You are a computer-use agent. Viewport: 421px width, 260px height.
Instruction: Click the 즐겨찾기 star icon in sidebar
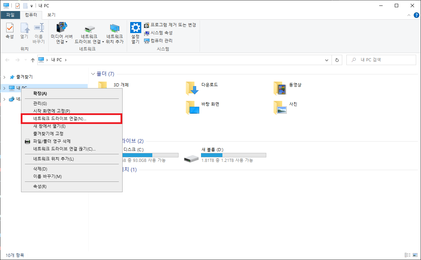(x=12, y=77)
